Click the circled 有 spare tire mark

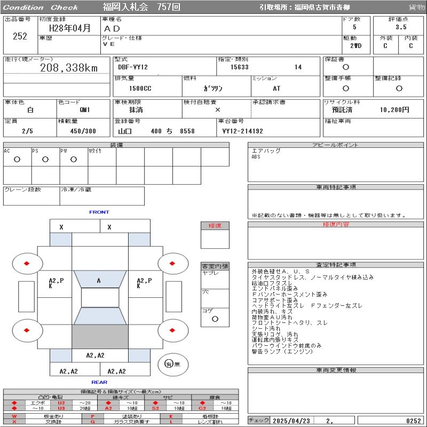coord(169,363)
